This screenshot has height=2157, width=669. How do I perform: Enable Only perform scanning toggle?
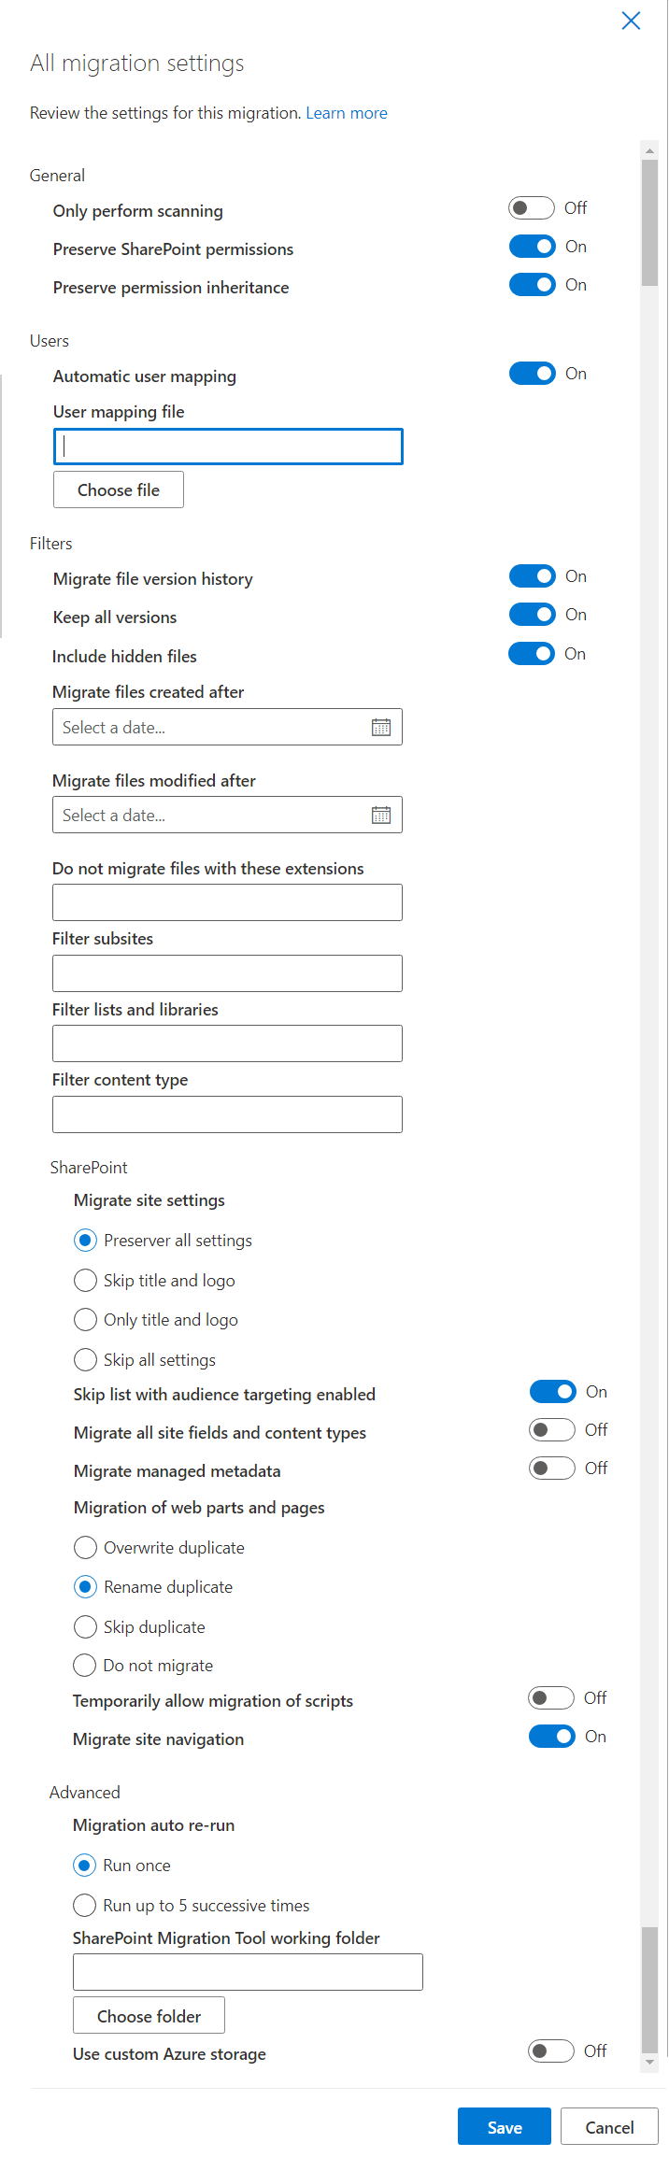tap(532, 208)
